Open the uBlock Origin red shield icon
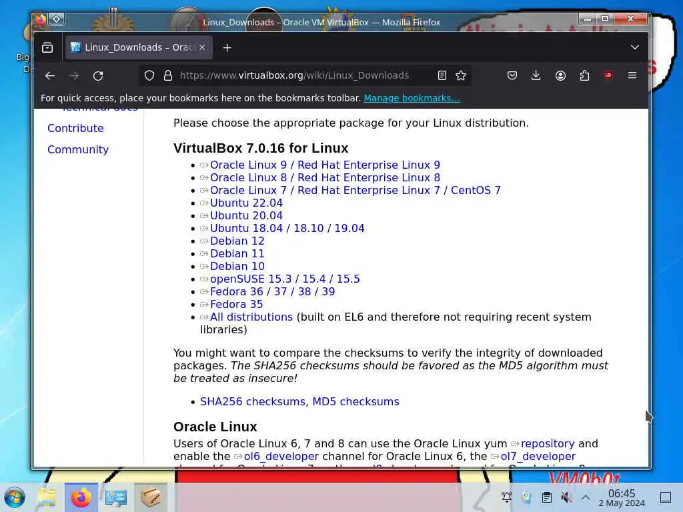Screen dimensions: 683x512 click(608, 75)
